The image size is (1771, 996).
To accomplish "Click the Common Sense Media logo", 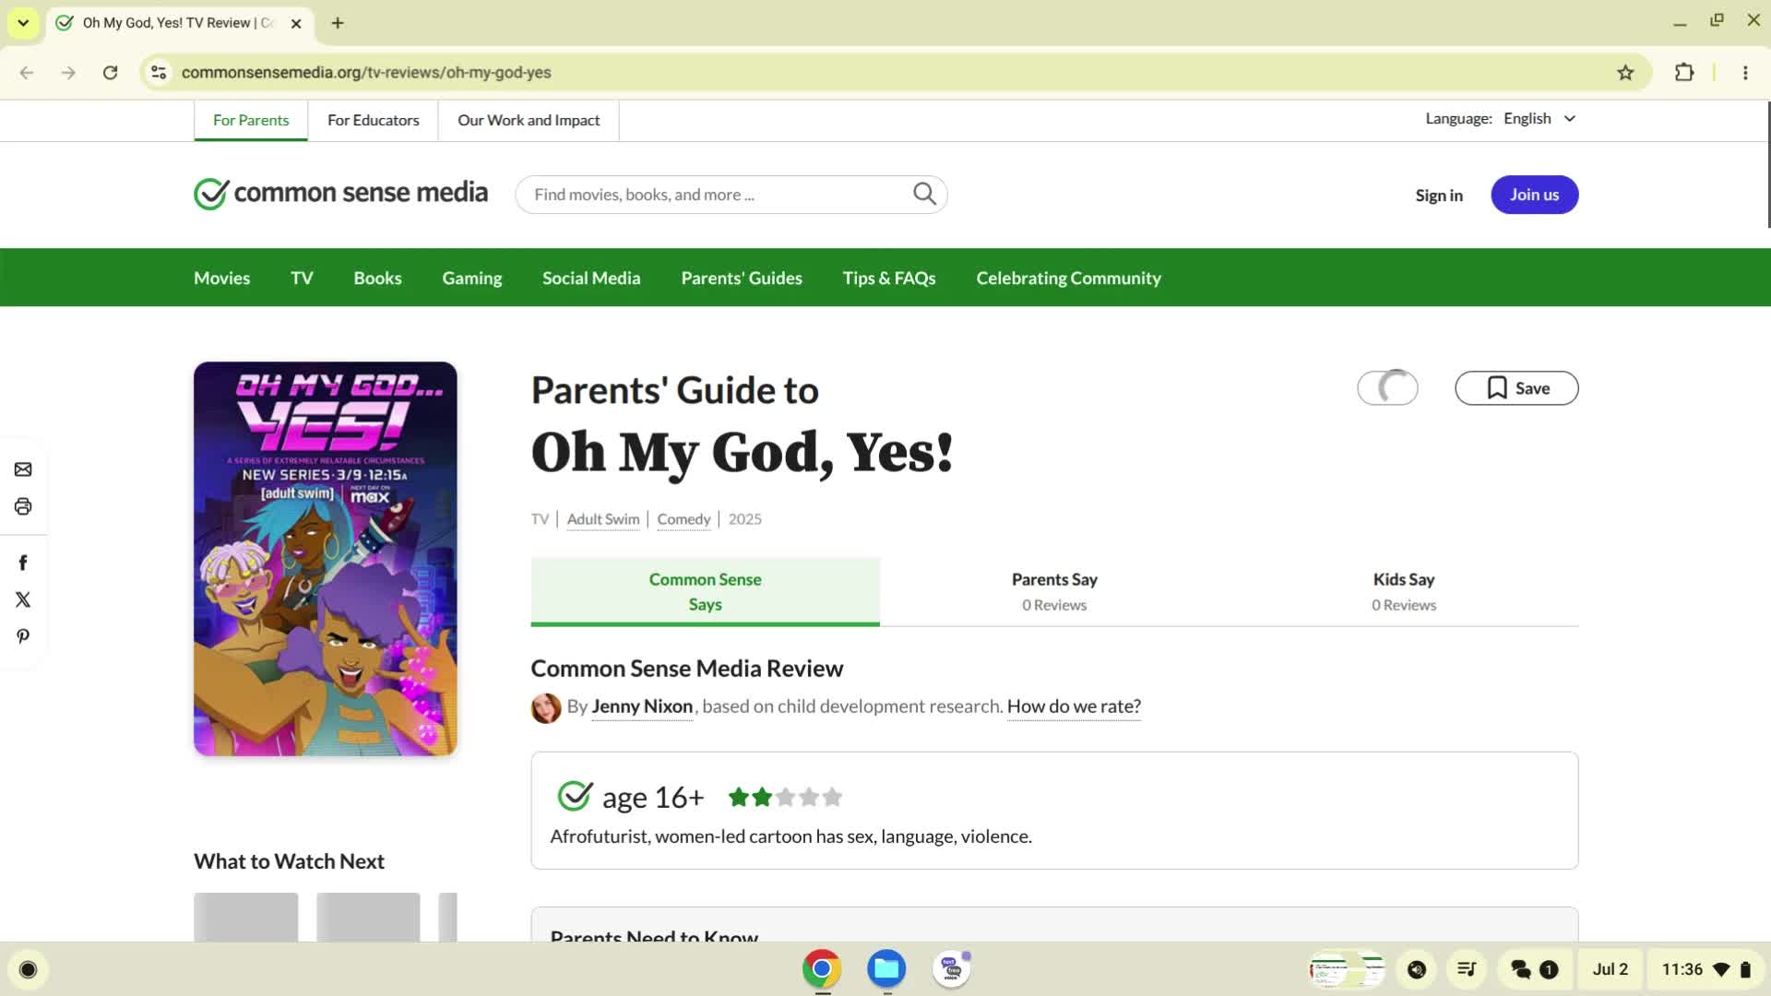I will coord(340,193).
